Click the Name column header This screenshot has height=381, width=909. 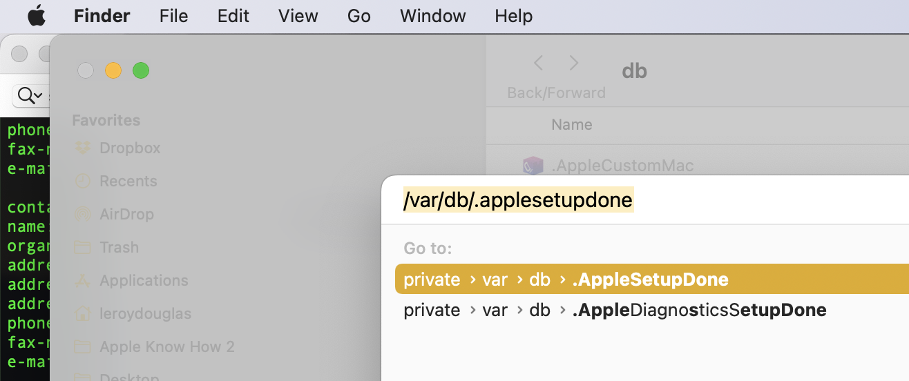click(x=571, y=125)
